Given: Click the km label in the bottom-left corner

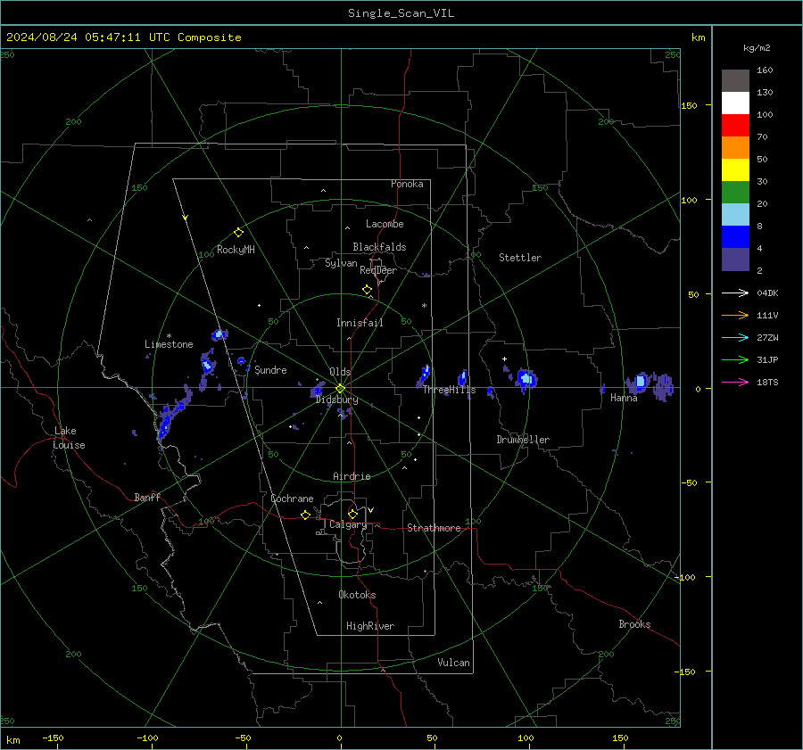Looking at the screenshot, I should (12, 740).
